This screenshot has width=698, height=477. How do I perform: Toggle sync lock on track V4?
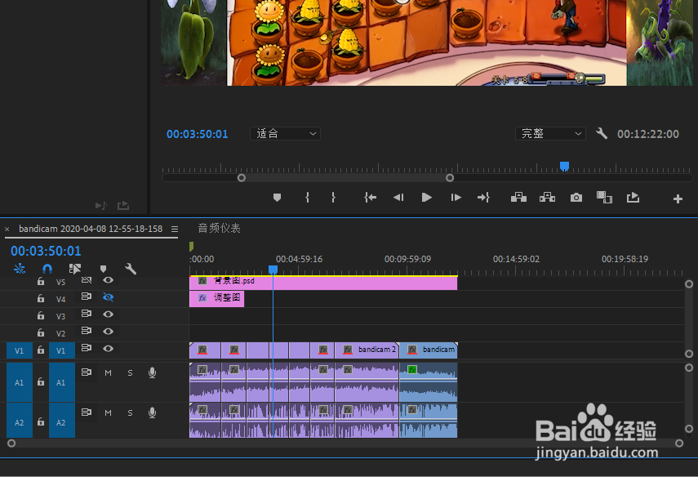pyautogui.click(x=87, y=296)
